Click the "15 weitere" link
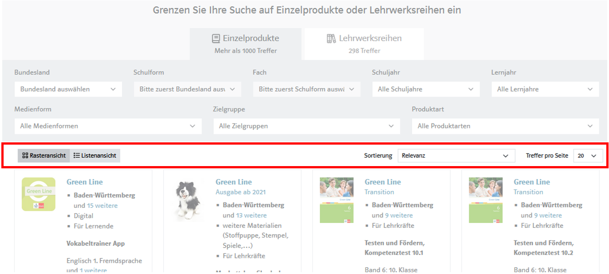Screen dimensions: 609x274 [102, 205]
